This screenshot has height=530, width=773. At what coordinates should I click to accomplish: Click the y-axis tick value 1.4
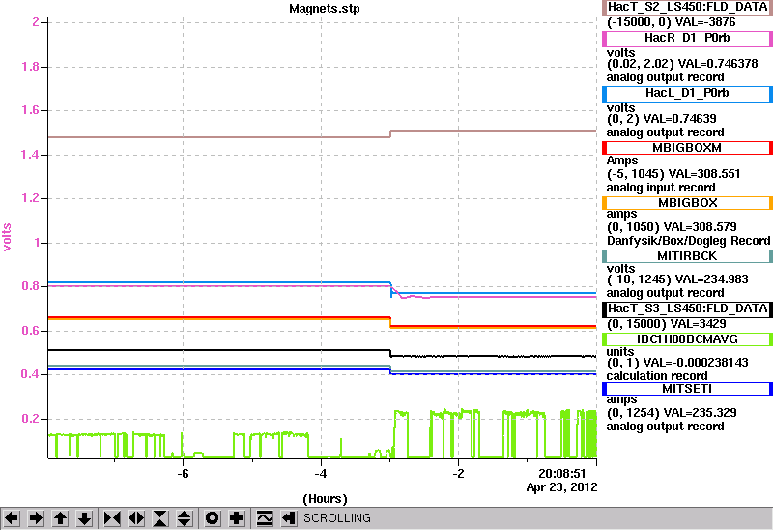31,155
